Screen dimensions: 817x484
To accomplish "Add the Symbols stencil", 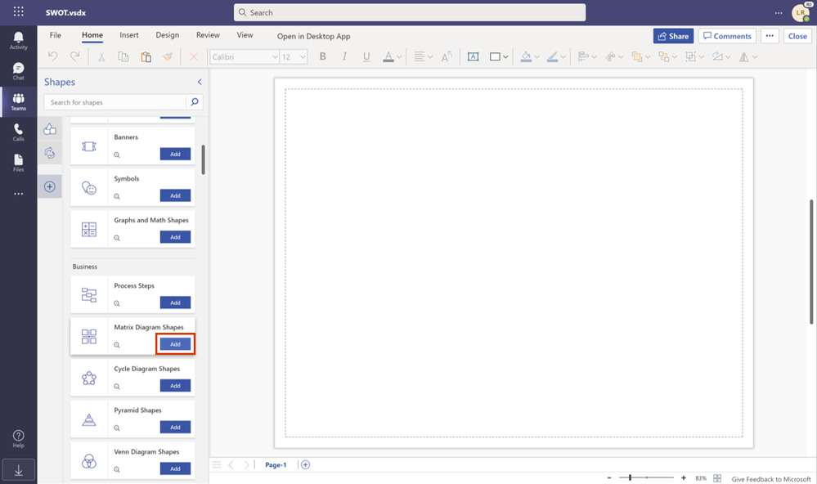I will pos(175,195).
